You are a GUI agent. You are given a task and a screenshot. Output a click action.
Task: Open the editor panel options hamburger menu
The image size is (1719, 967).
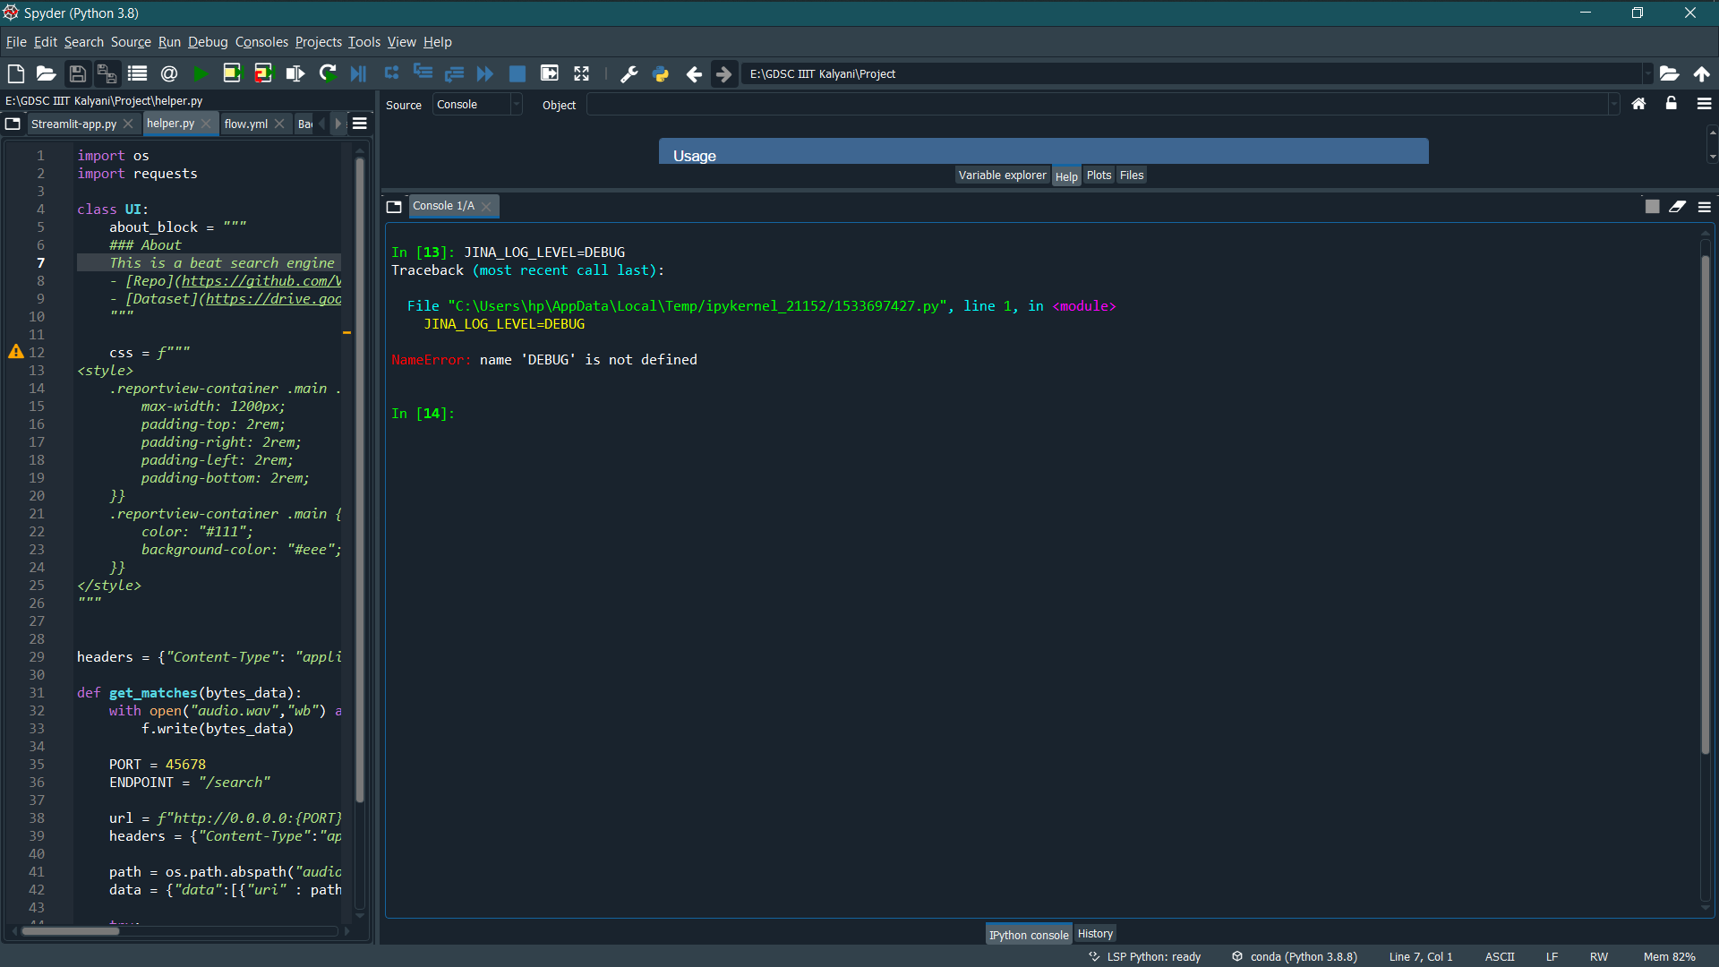click(x=359, y=123)
